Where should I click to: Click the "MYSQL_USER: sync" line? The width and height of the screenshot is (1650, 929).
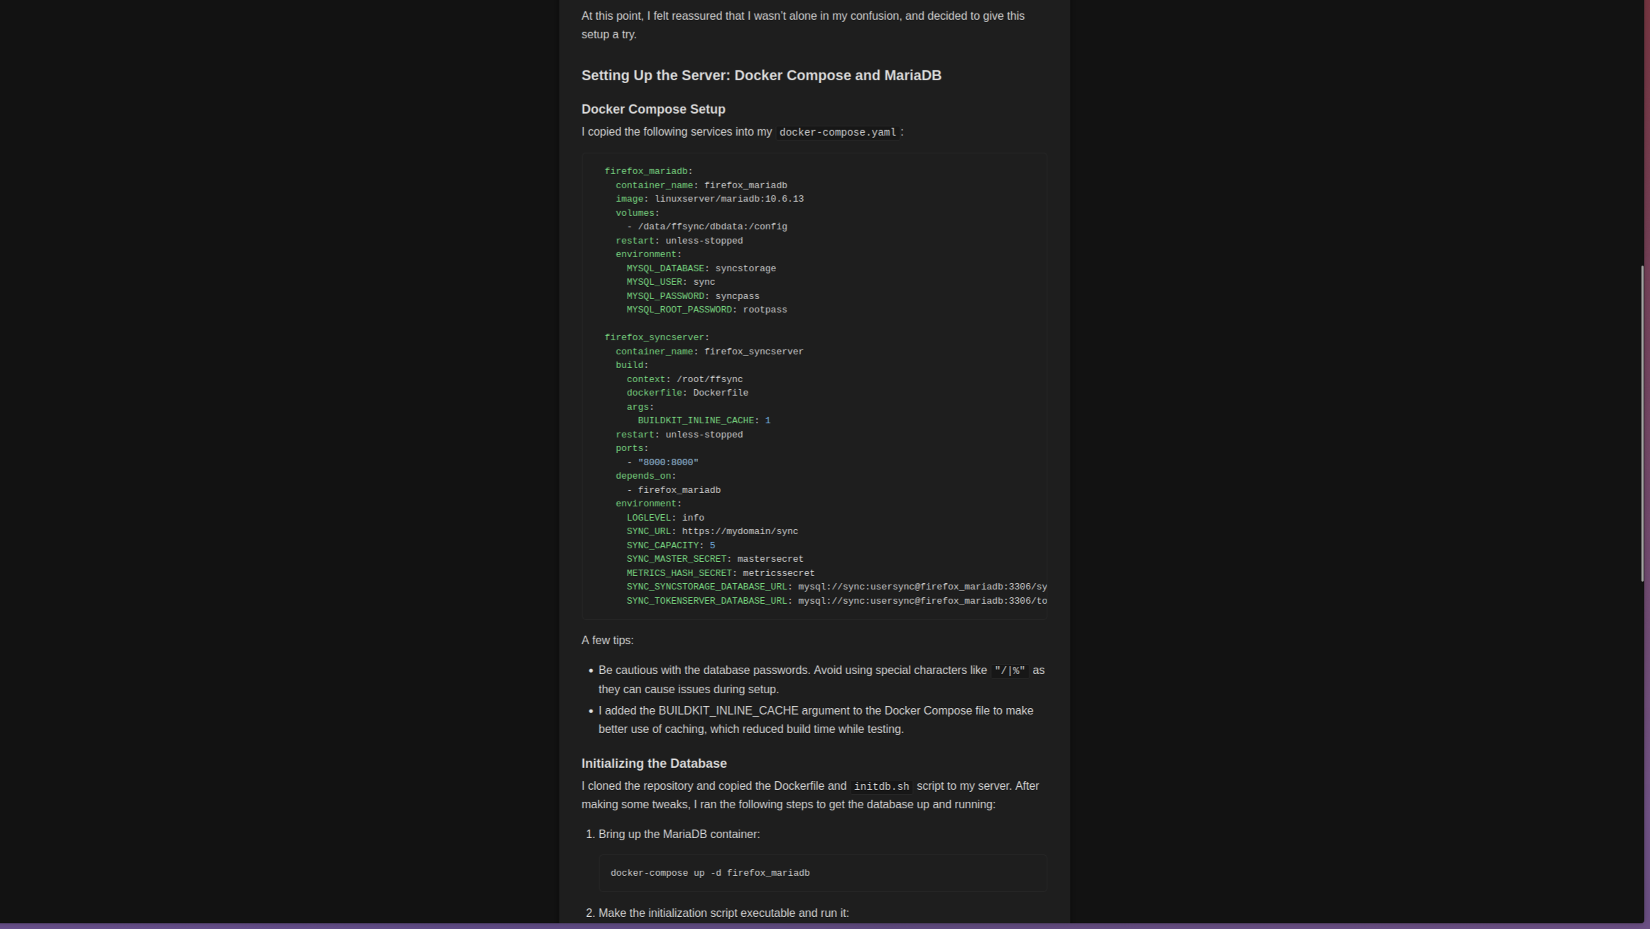point(670,282)
